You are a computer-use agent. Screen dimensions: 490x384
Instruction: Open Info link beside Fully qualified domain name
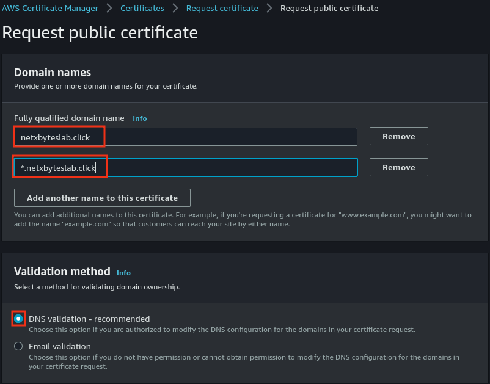coord(140,118)
